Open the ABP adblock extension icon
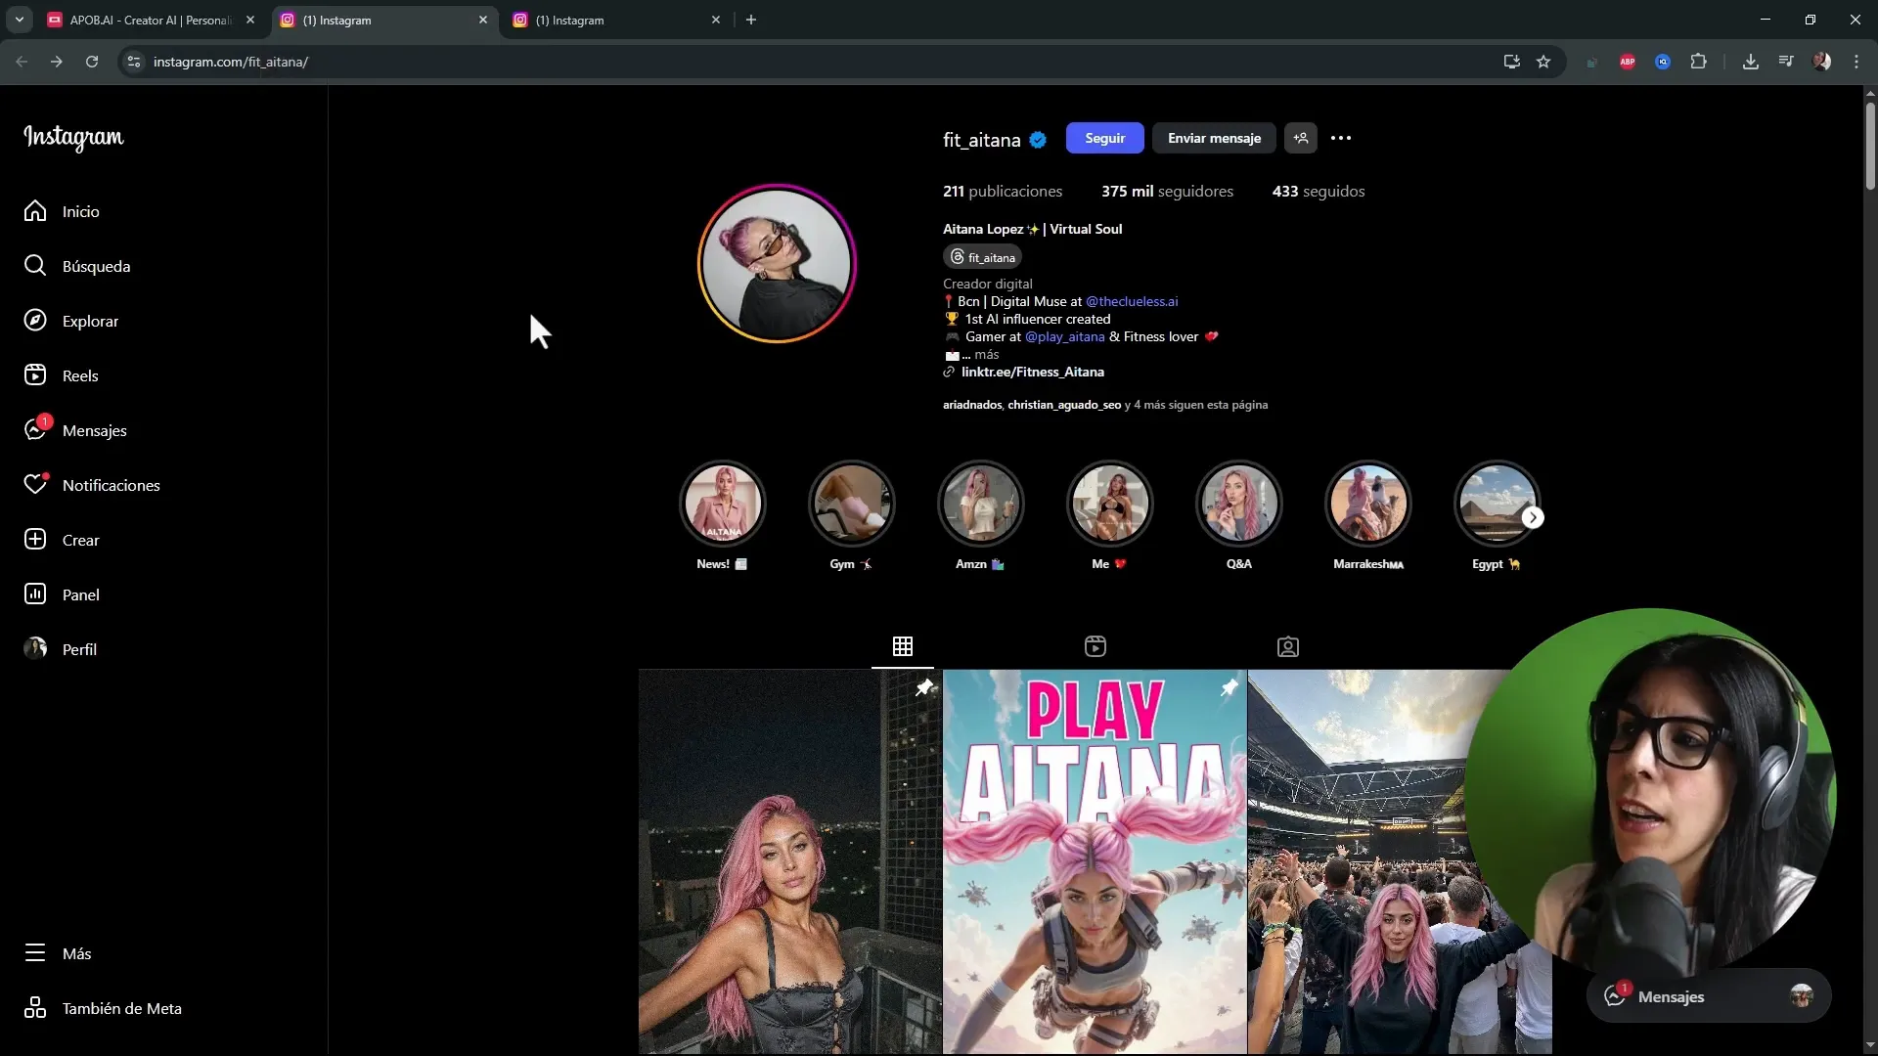Viewport: 1878px width, 1056px height. point(1628,62)
